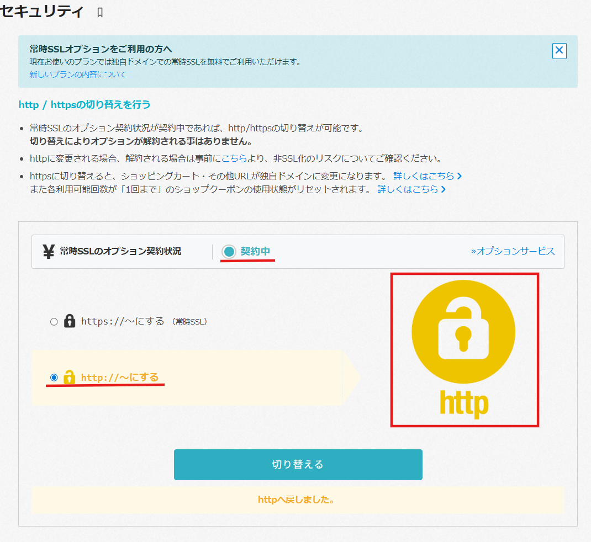This screenshot has width=591, height=542.
Task: Click the teal 契約中 status indicator circle
Action: click(229, 251)
